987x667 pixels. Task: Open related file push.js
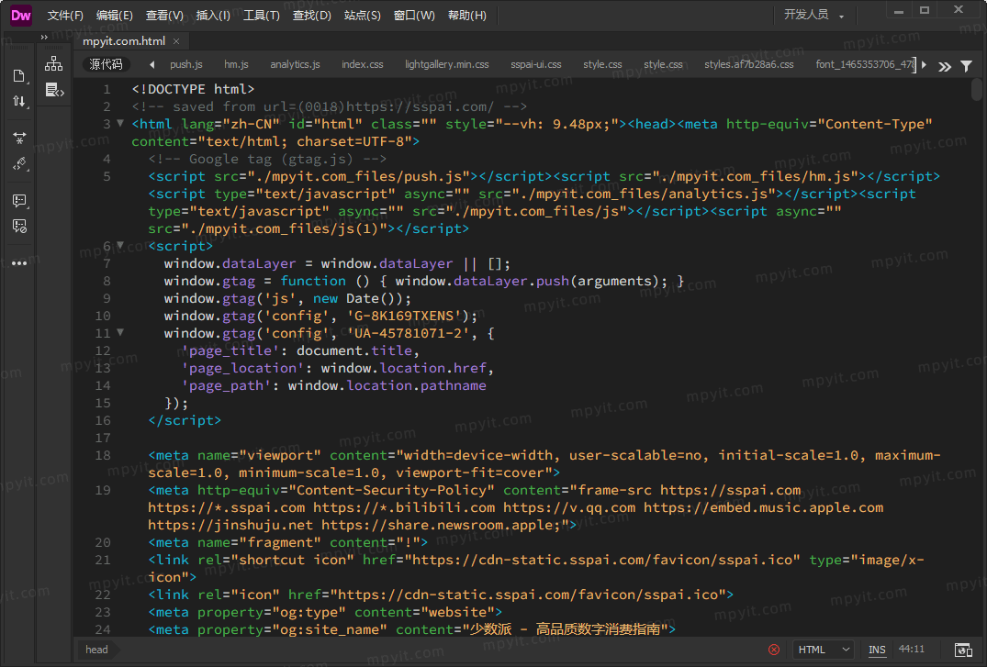pyautogui.click(x=185, y=64)
